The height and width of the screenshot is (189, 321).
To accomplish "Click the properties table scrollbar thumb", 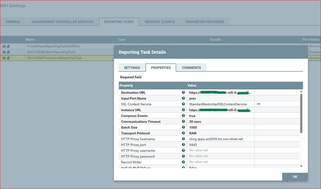I will coord(301,113).
